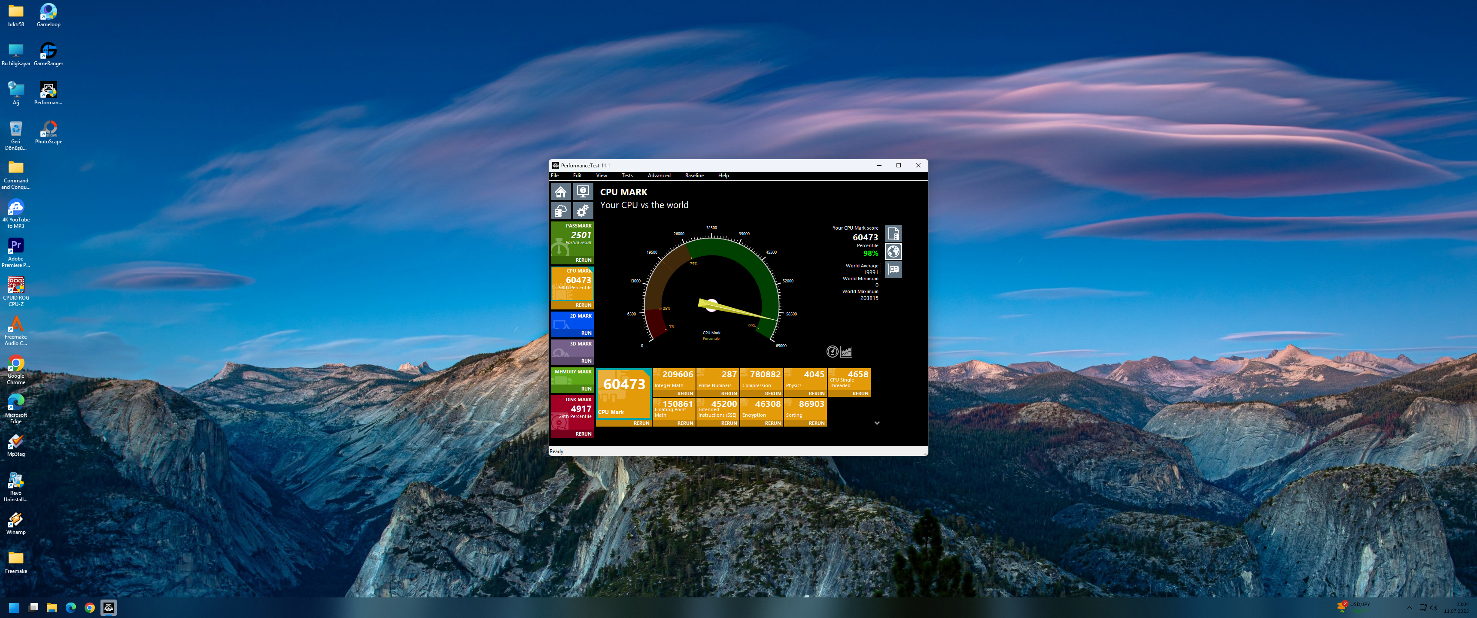Click RERUN on the Disk Mark tile
Screen dimensions: 1477x618
click(x=583, y=434)
